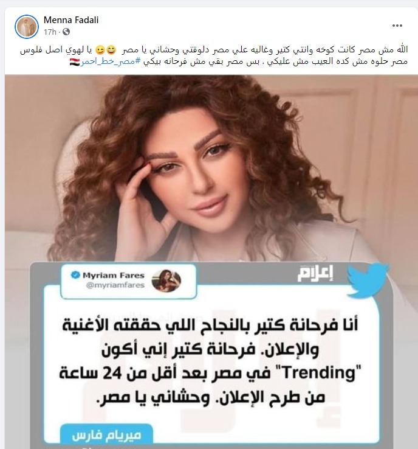Click the Myriam Fares name in the tweet card
The height and width of the screenshot is (449, 418).
click(113, 276)
